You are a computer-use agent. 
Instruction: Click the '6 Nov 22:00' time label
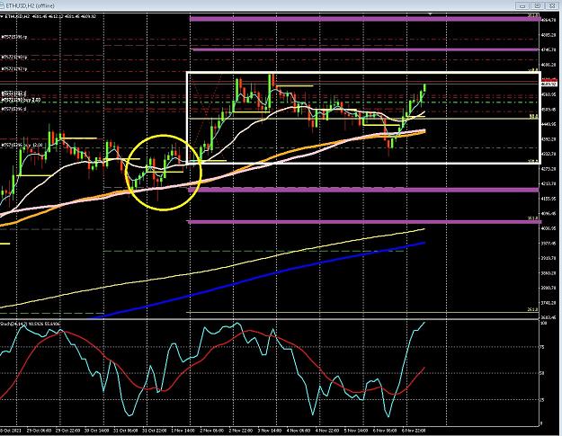coord(414,431)
